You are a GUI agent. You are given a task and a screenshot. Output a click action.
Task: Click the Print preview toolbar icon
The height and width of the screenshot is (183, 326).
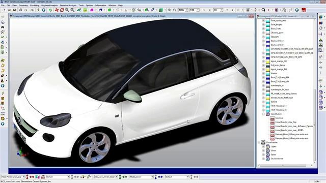[x=26, y=10]
